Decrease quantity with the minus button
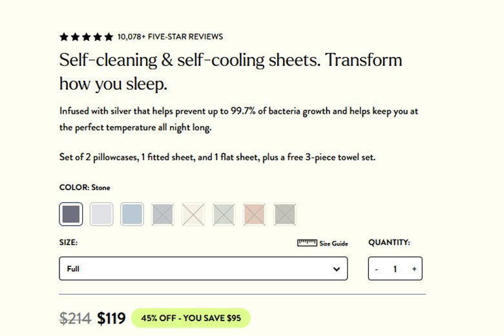Image resolution: width=504 pixels, height=336 pixels. pos(377,269)
